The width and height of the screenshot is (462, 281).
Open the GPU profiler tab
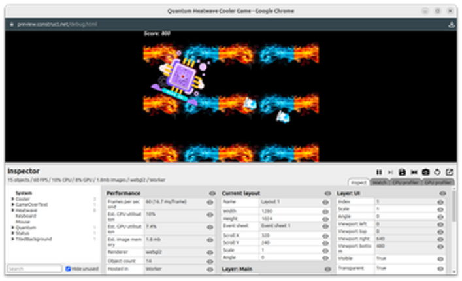pyautogui.click(x=438, y=182)
